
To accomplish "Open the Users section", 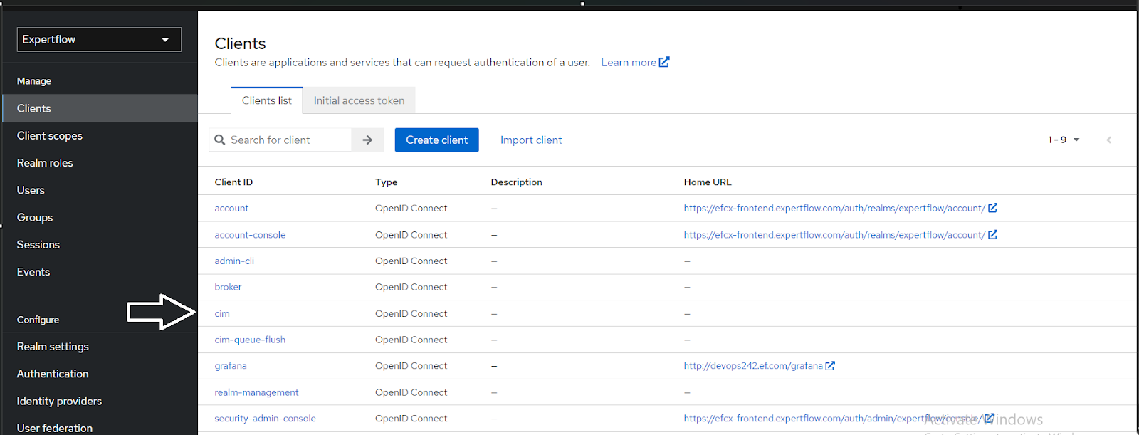I will click(x=31, y=190).
